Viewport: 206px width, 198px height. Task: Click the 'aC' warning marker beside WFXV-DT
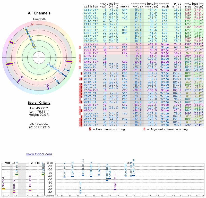tap(81, 79)
